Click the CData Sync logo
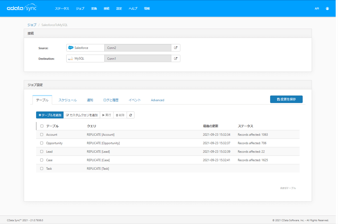The height and width of the screenshot is (224, 338). pos(22,8)
